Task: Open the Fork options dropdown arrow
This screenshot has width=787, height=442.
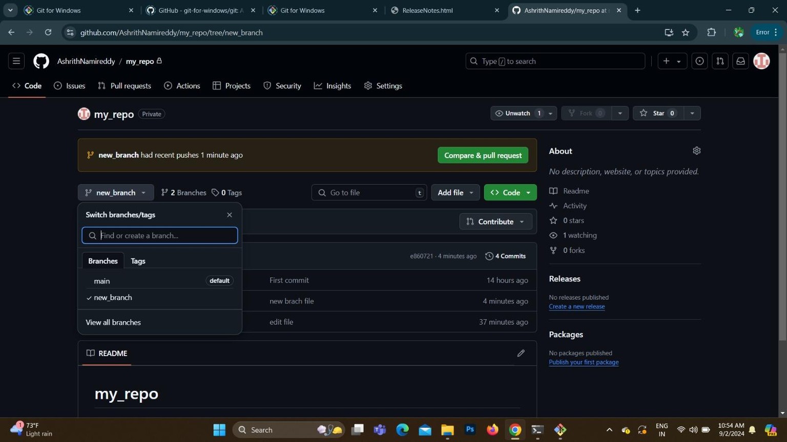Action: click(620, 113)
